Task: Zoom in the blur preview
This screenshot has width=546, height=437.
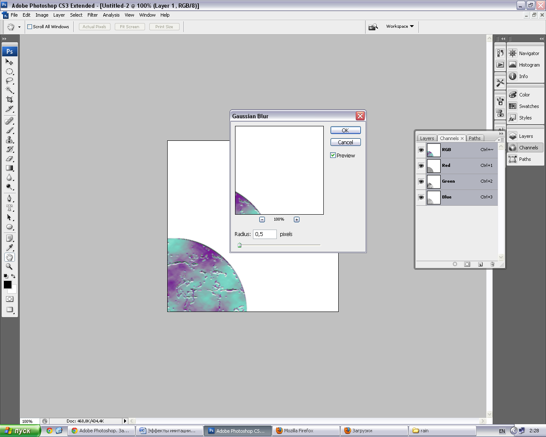Action: click(296, 219)
